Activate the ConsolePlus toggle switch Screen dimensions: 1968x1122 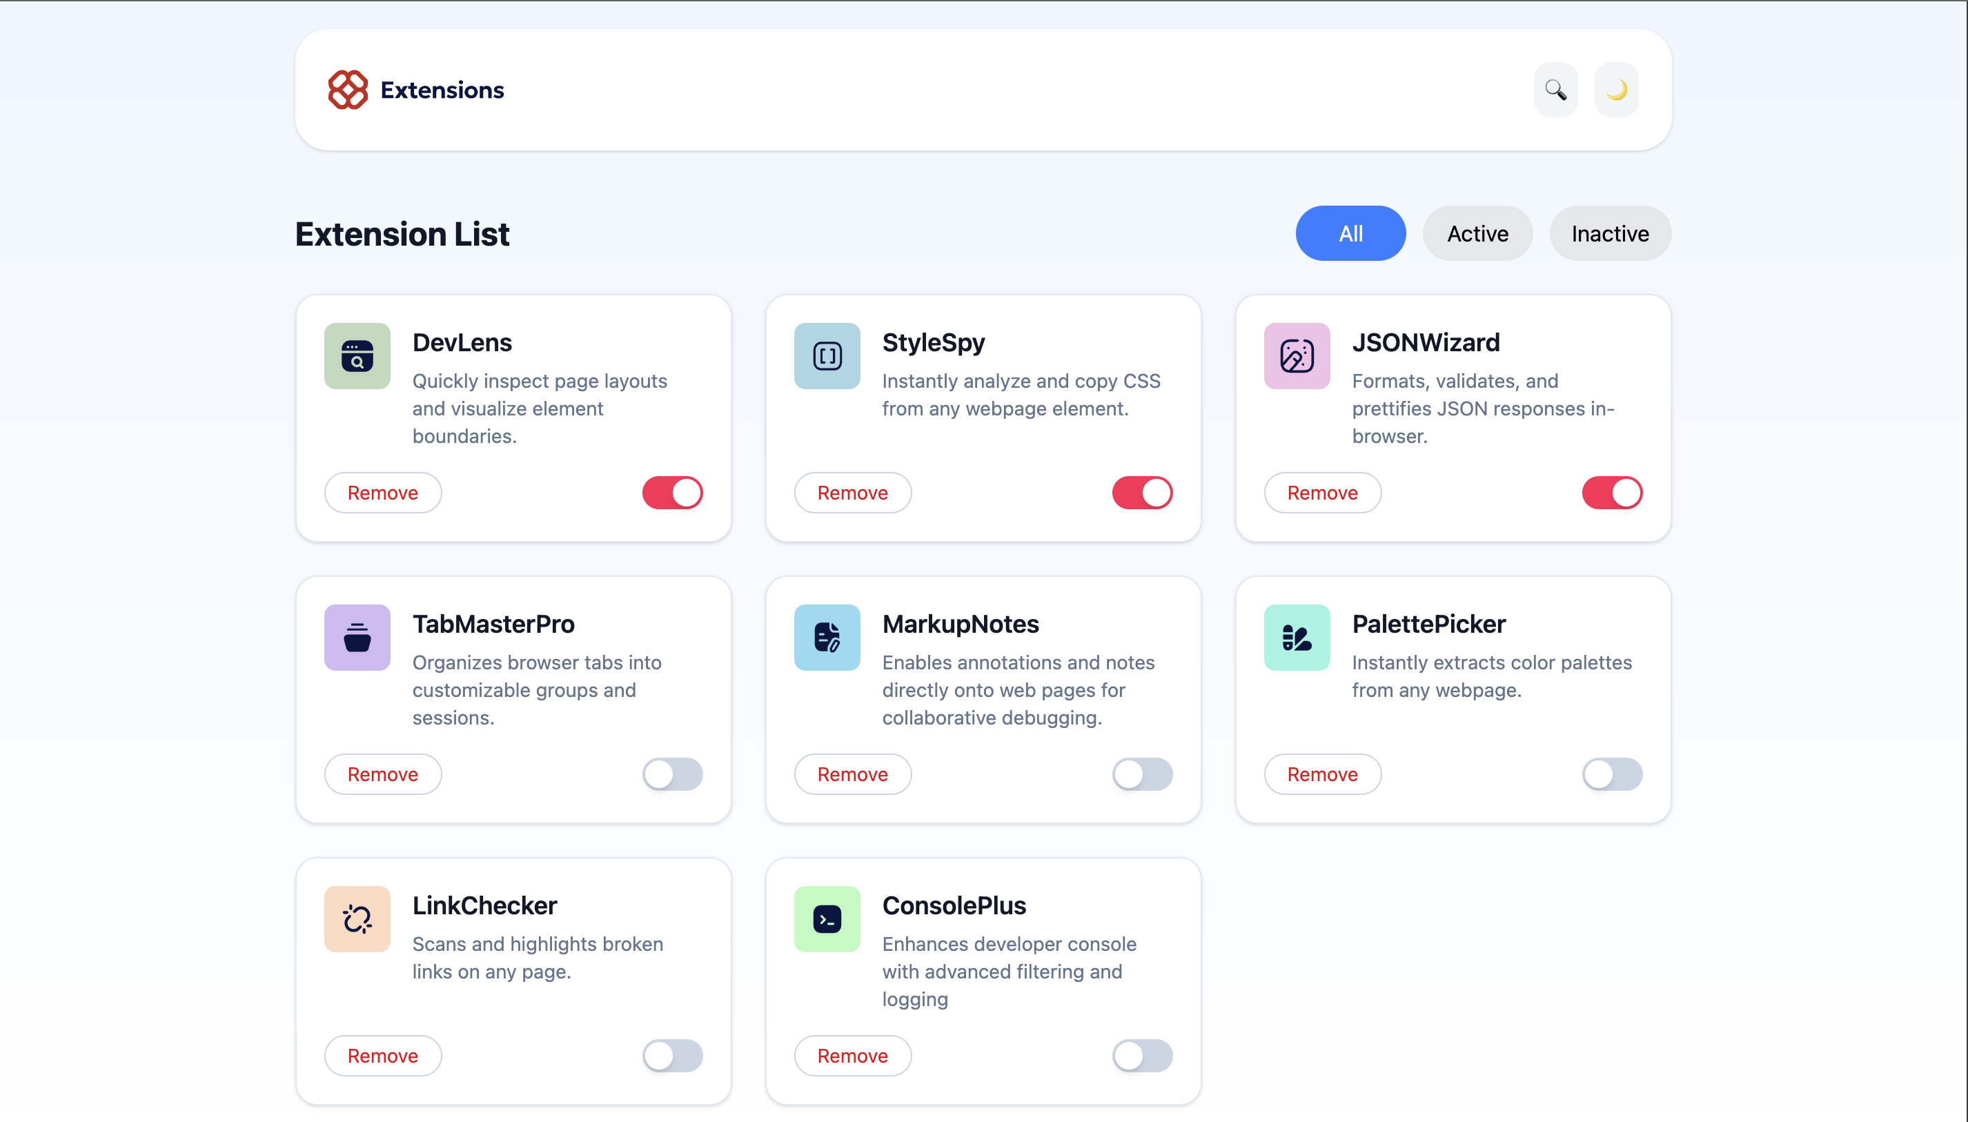1142,1055
